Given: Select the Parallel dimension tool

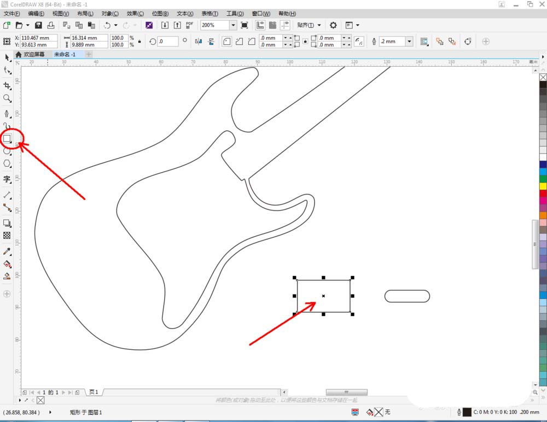Looking at the screenshot, I should [7, 195].
